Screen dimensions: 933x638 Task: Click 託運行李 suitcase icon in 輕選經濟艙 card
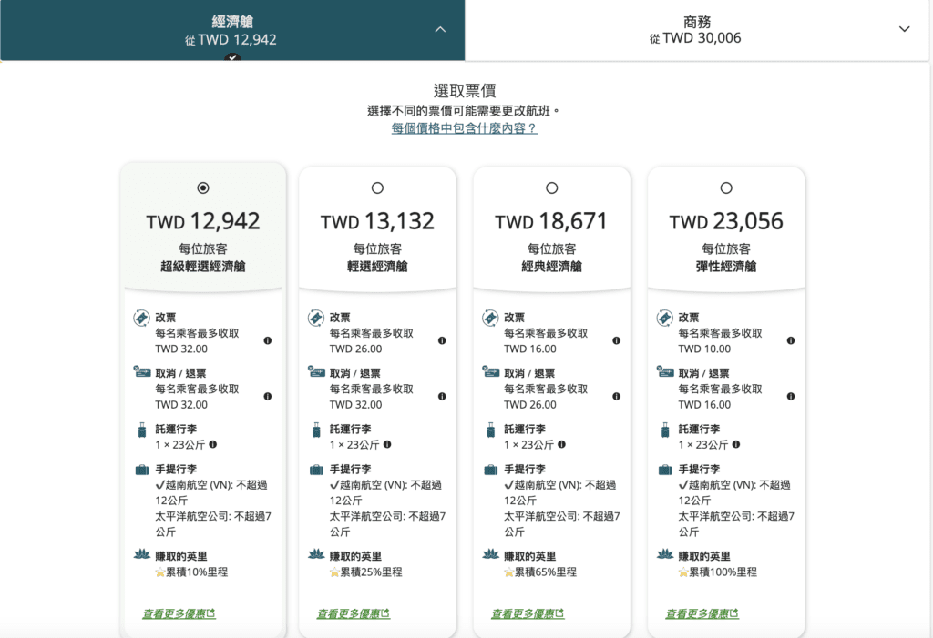316,430
